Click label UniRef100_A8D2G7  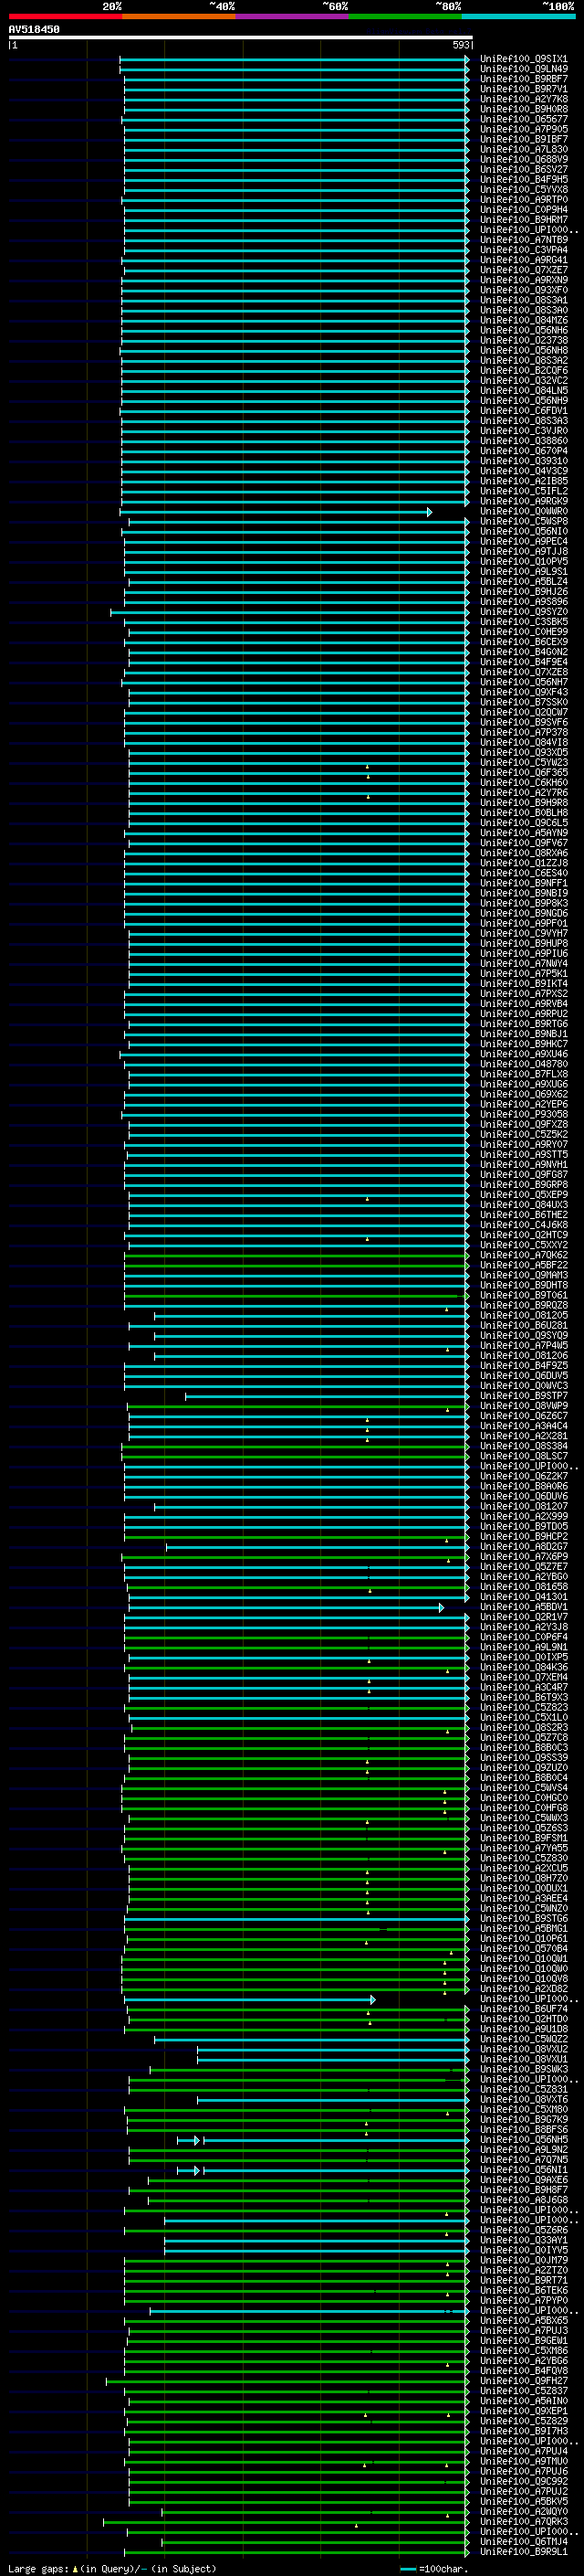pos(523,1547)
